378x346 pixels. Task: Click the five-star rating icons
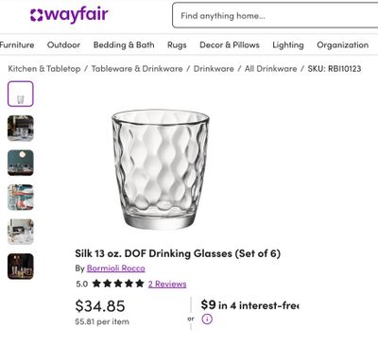[x=118, y=284]
